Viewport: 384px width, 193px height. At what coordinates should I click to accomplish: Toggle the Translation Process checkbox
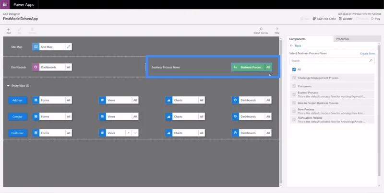294,119
